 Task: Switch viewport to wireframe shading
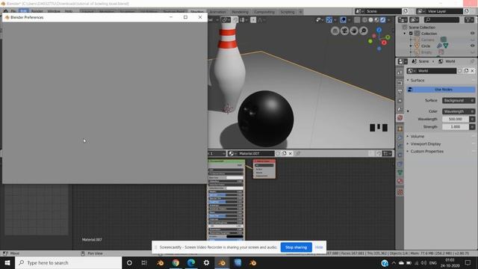point(364,20)
